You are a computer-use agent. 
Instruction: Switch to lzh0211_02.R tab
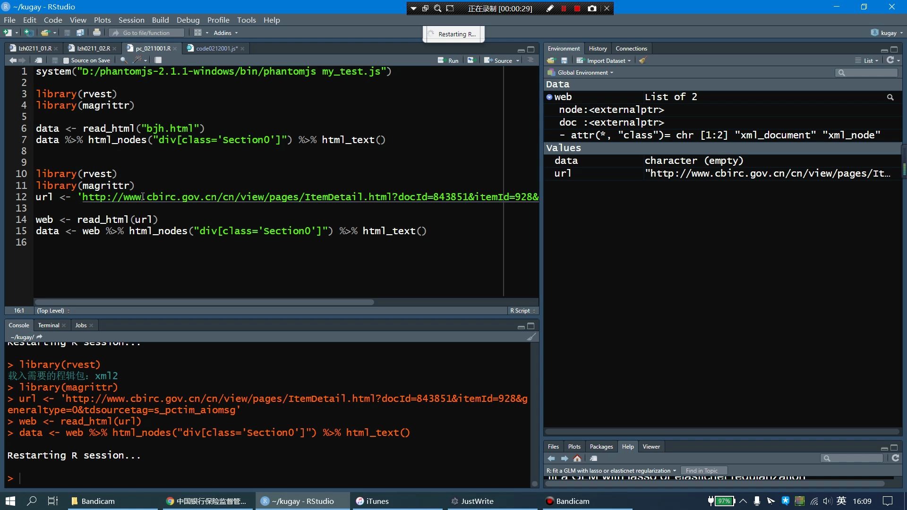tap(93, 48)
